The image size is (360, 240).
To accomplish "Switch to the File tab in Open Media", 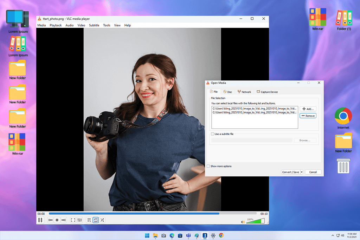I will pyautogui.click(x=214, y=92).
